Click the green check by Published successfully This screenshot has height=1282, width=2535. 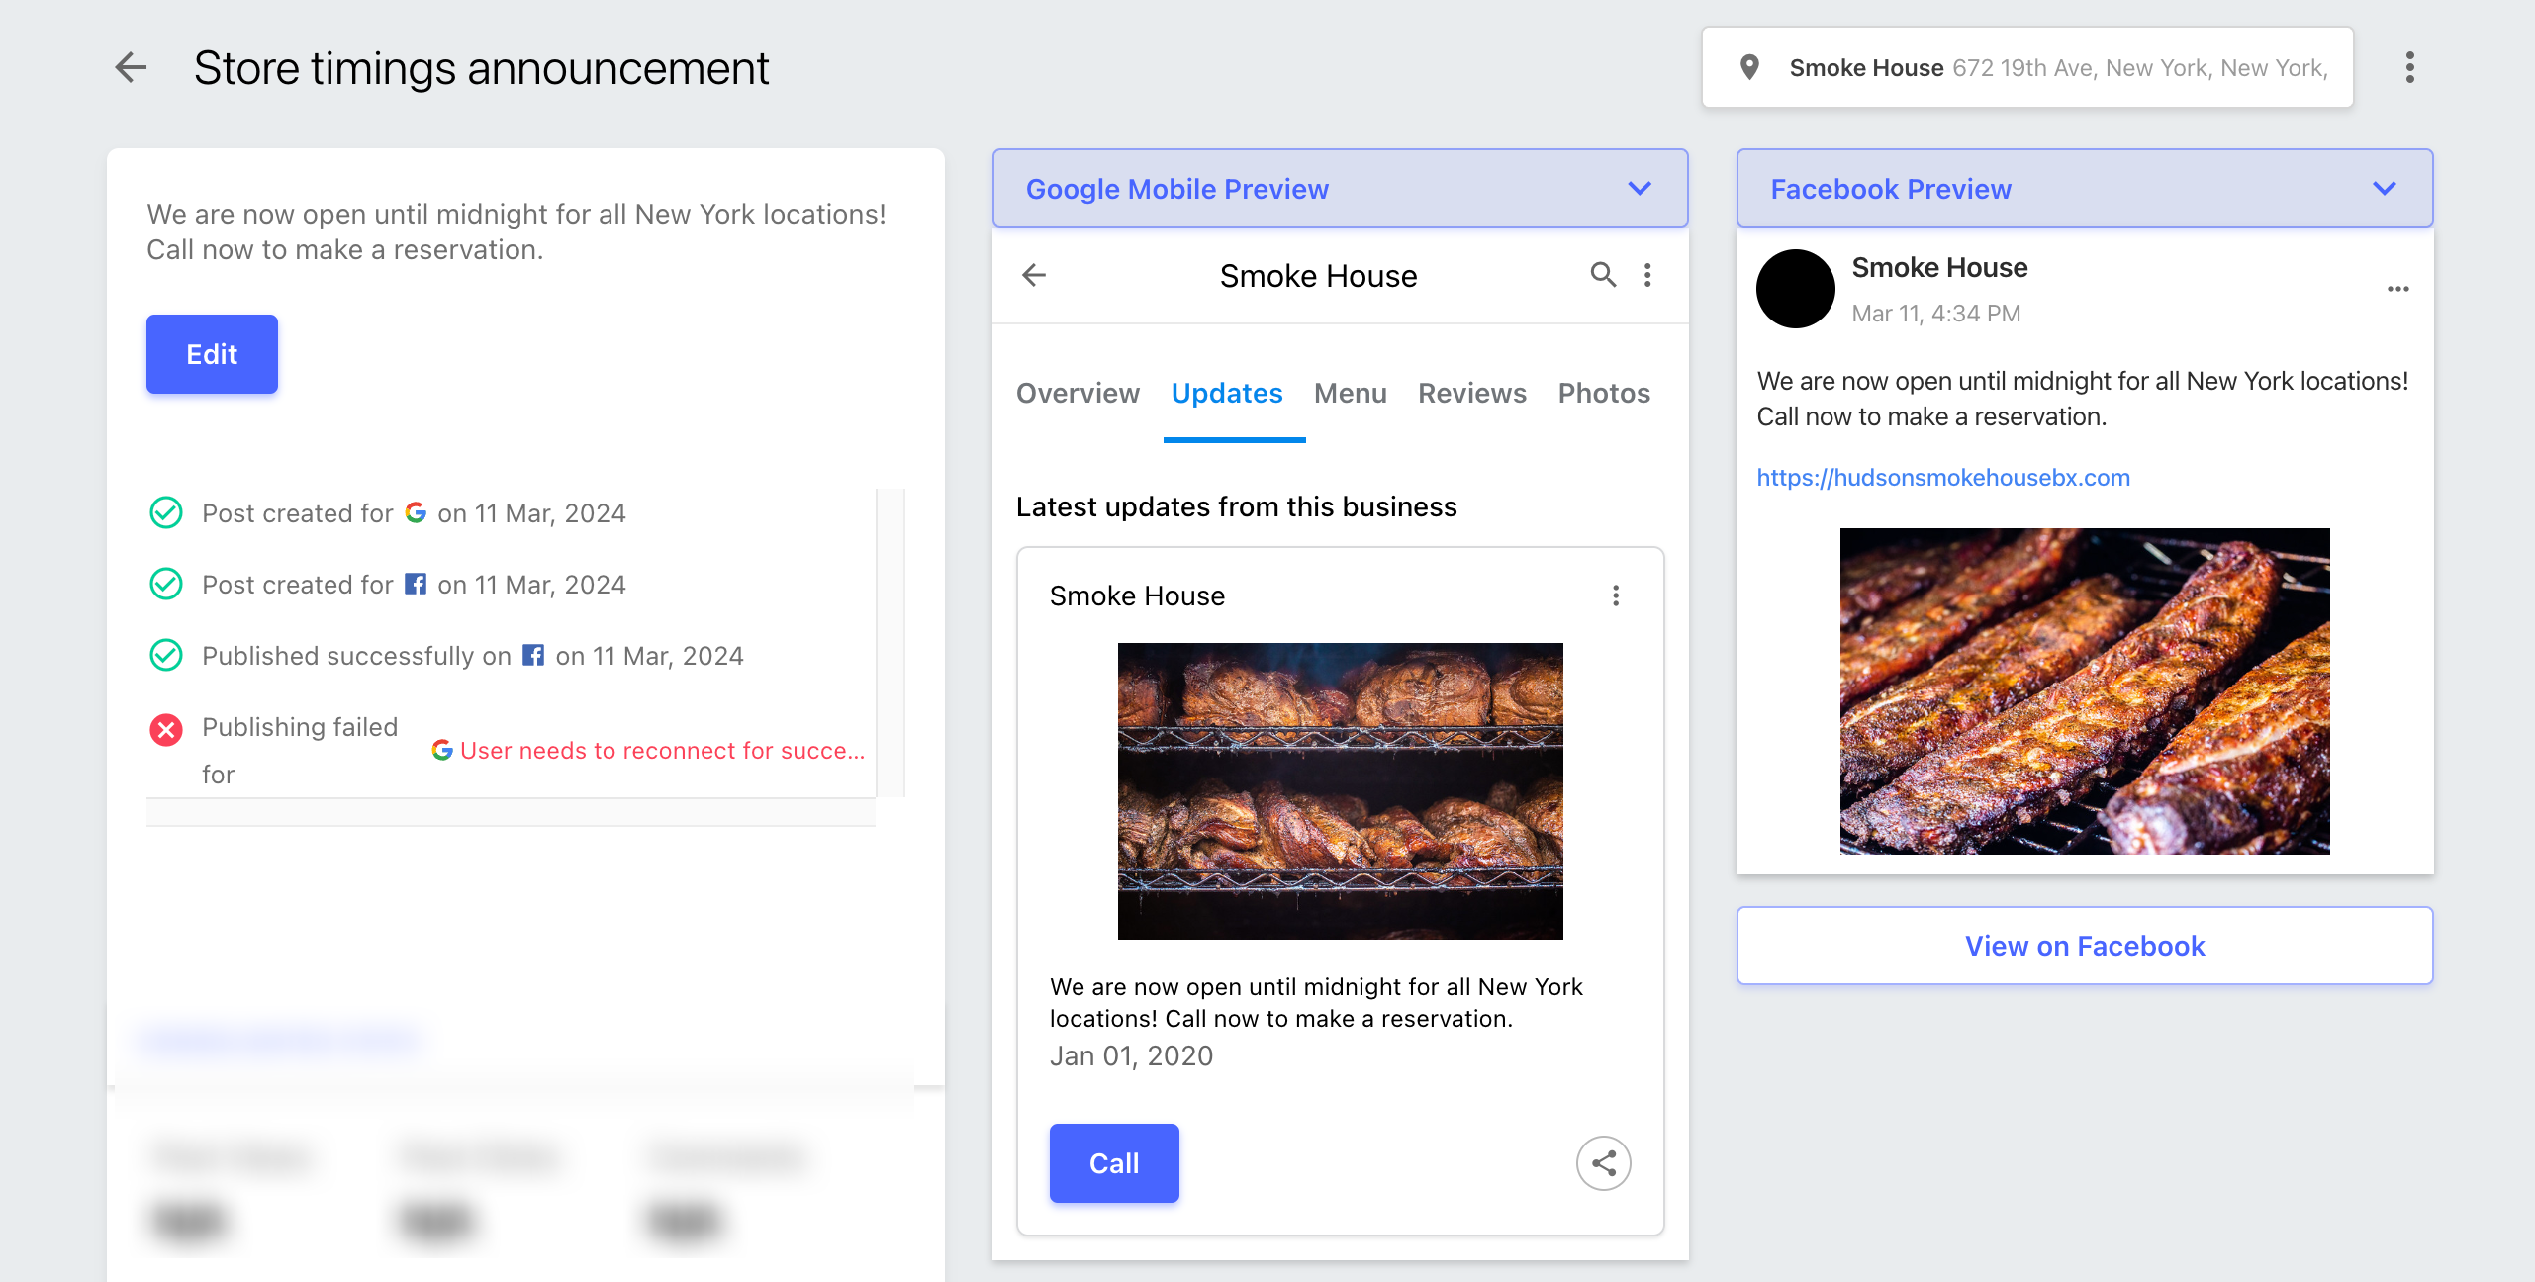pyautogui.click(x=166, y=655)
